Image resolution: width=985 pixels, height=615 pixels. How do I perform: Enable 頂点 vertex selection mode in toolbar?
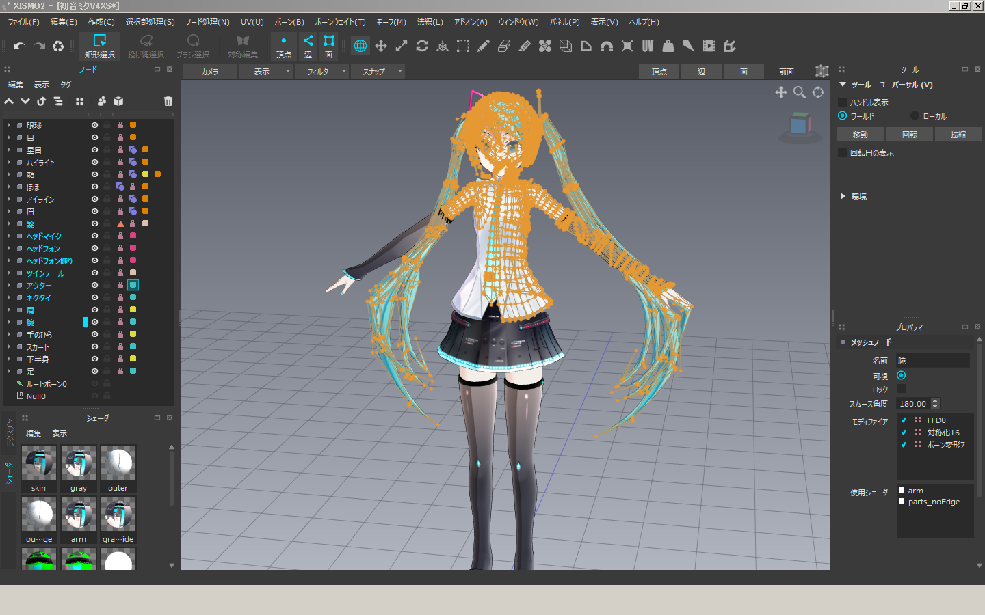coord(284,46)
